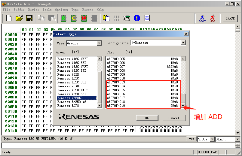The width and height of the screenshot is (242, 156).
Task: Click the green R read chip icon
Action: pyautogui.click(x=63, y=18)
